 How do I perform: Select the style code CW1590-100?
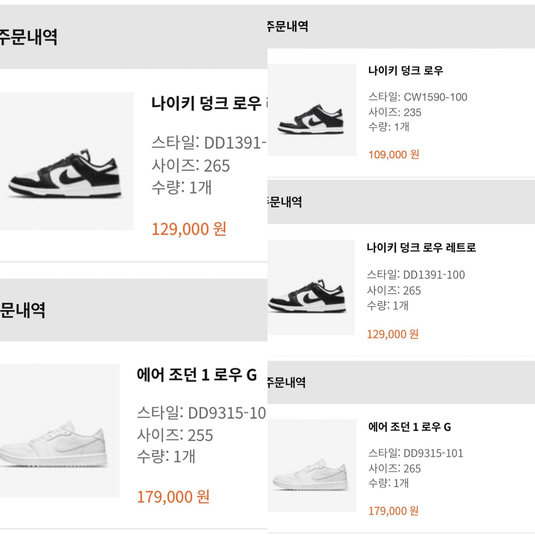(x=435, y=97)
